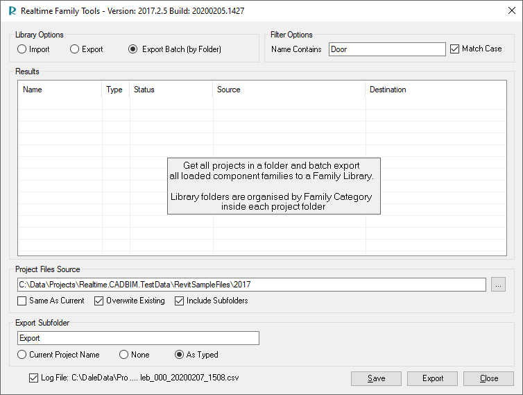The width and height of the screenshot is (523, 395).
Task: Click the Source column header
Action: 289,90
